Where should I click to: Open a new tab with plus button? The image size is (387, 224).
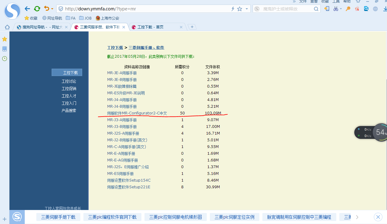coord(192,27)
